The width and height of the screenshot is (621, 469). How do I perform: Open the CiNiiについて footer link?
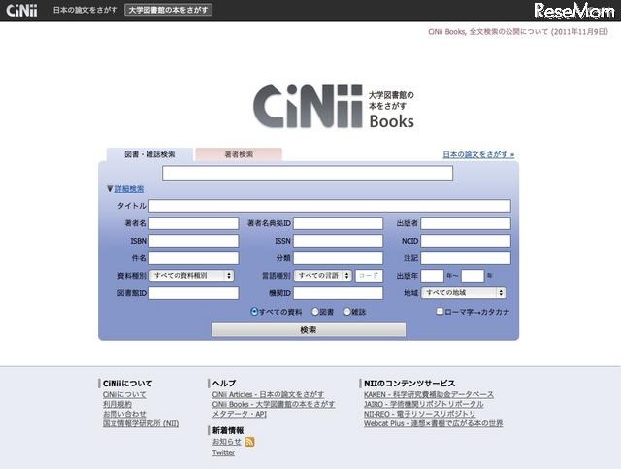coord(124,395)
